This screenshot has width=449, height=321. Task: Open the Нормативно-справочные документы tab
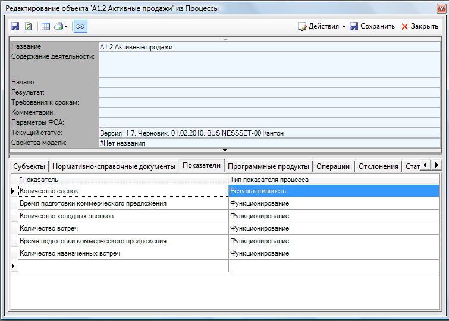click(114, 166)
